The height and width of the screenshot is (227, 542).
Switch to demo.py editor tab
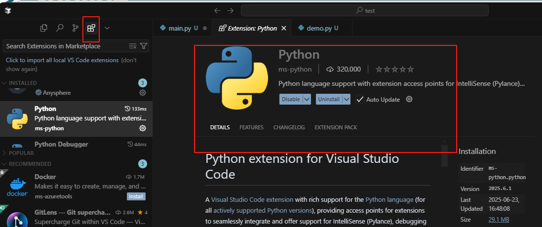(x=321, y=28)
